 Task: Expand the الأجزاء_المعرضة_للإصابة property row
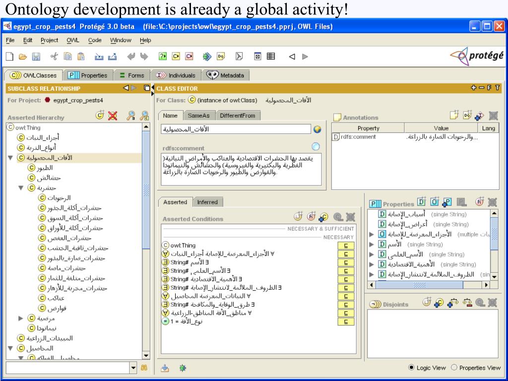(372, 234)
